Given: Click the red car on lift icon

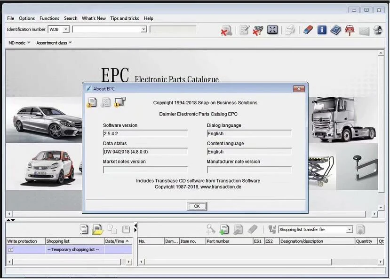Looking at the screenshot, I should point(350,30).
